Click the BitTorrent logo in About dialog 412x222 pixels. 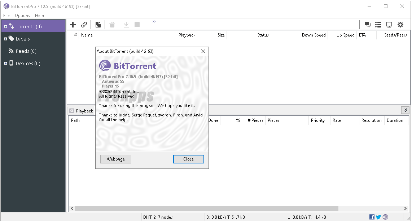pos(127,66)
